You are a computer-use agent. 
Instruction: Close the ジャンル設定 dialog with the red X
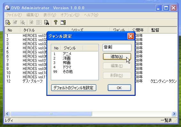[130, 36]
